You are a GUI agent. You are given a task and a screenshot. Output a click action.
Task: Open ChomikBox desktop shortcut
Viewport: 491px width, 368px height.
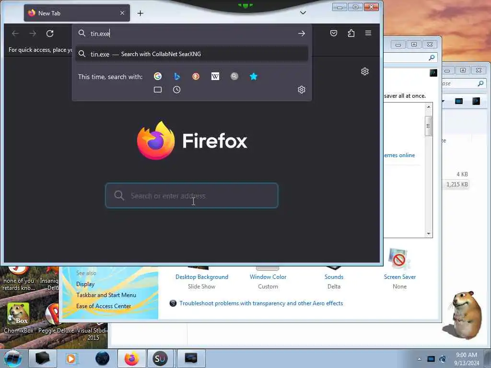coord(18,318)
